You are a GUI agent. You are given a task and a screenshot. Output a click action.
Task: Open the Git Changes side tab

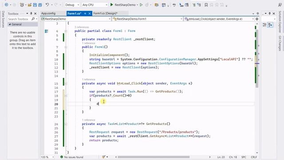click(x=280, y=43)
